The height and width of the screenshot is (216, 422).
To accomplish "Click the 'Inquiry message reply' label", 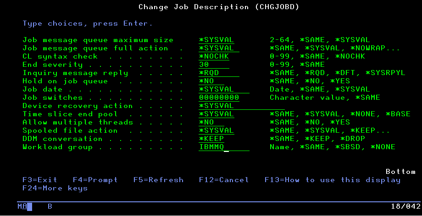I will click(75, 73).
